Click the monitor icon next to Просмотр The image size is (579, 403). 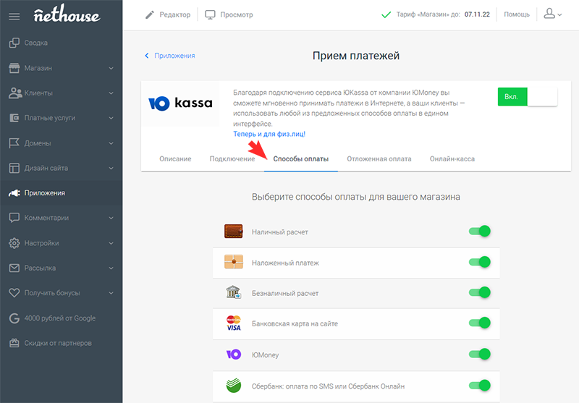[x=210, y=14]
